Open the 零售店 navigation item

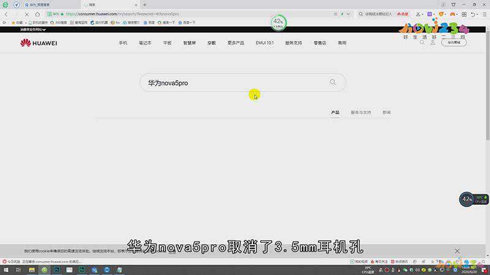(320, 43)
